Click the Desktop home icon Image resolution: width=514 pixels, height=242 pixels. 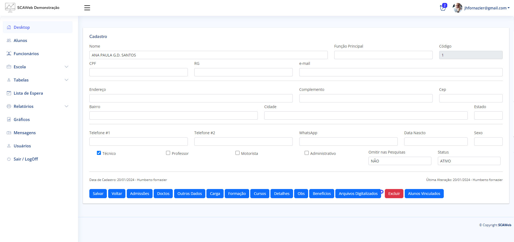(x=9, y=27)
